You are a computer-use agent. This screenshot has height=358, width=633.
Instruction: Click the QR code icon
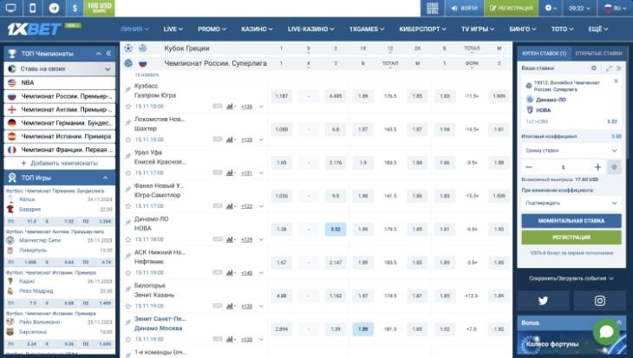tap(433, 8)
